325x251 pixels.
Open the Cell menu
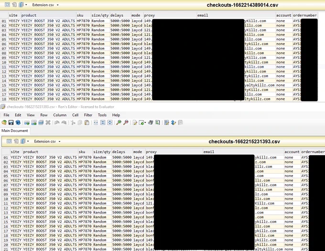[75, 115]
